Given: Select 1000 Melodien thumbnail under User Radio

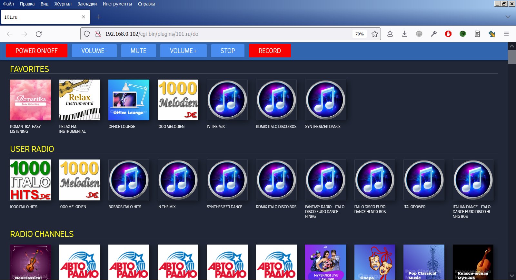Looking at the screenshot, I should [80, 180].
